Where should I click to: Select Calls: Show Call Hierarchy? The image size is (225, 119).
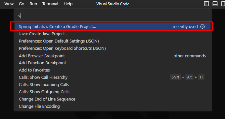pyautogui.click(x=113, y=77)
